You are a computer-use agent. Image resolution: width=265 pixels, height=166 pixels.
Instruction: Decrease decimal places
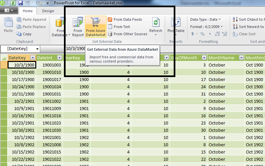pyautogui.click(x=224, y=34)
